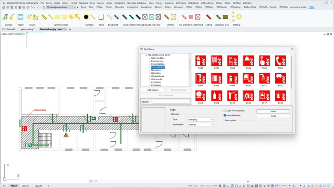This screenshot has height=188, width=334.
Task: Open the Edycja menu
Action: click(x=49, y=3)
